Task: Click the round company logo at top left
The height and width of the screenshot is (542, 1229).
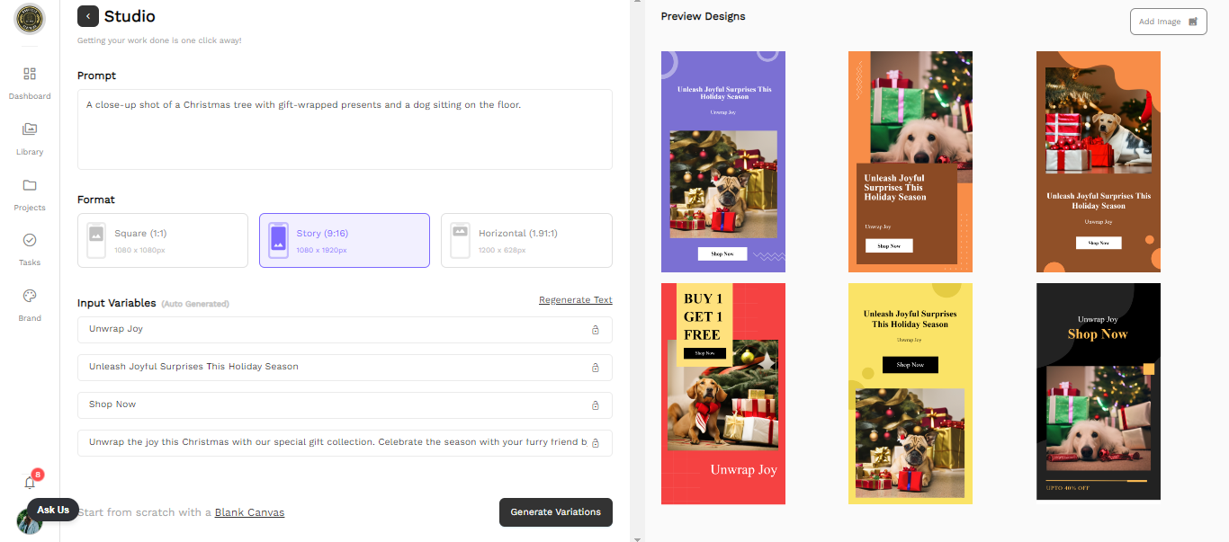Action: (30, 19)
